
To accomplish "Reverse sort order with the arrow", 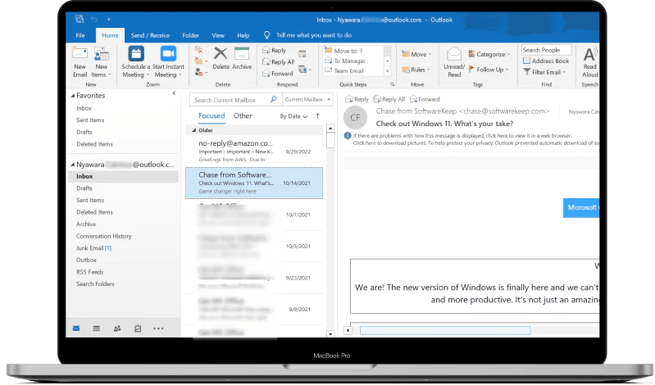I will 318,116.
